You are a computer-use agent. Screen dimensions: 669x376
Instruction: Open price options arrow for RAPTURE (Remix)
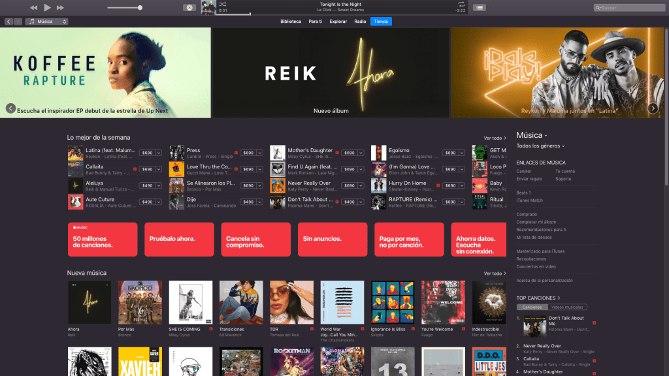(462, 202)
